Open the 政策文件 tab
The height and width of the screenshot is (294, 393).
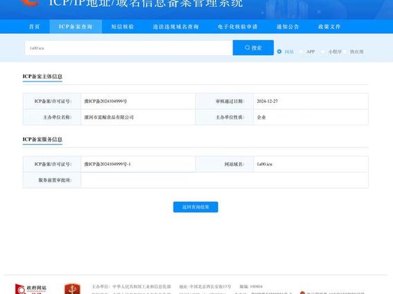329,26
